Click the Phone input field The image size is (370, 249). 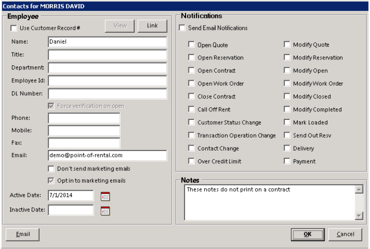click(x=84, y=118)
